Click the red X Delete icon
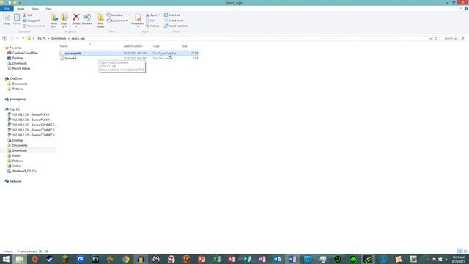469x264 pixels. (x=76, y=18)
